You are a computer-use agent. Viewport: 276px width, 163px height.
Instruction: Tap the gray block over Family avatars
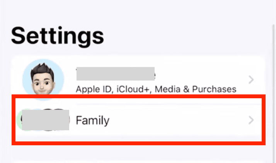coord(45,119)
